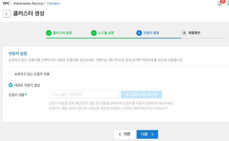Click the download icon in 인증키 생성 및 저장

pyautogui.click(x=127, y=95)
